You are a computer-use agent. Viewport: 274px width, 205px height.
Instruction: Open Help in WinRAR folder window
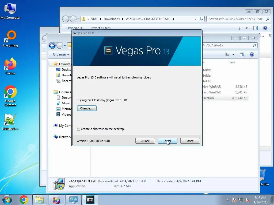[x=265, y=28]
